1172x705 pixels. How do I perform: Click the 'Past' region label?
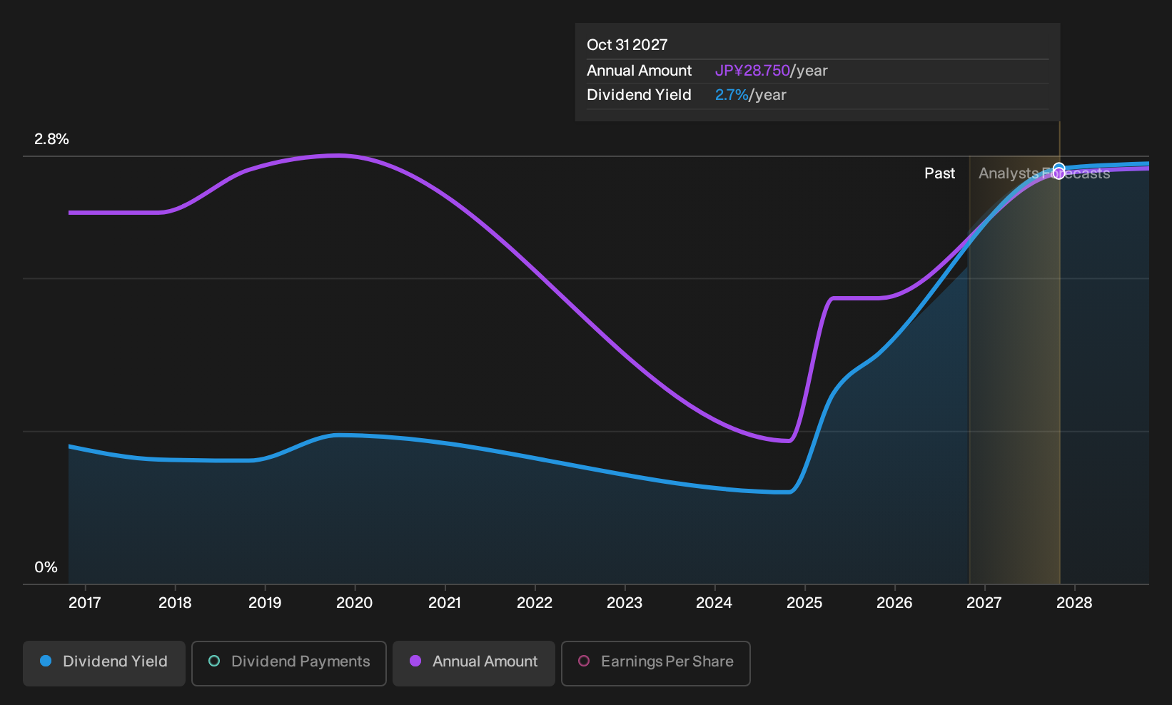939,173
